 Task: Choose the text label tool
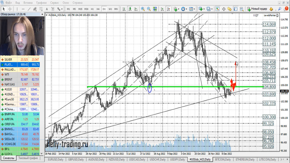point(47,9)
